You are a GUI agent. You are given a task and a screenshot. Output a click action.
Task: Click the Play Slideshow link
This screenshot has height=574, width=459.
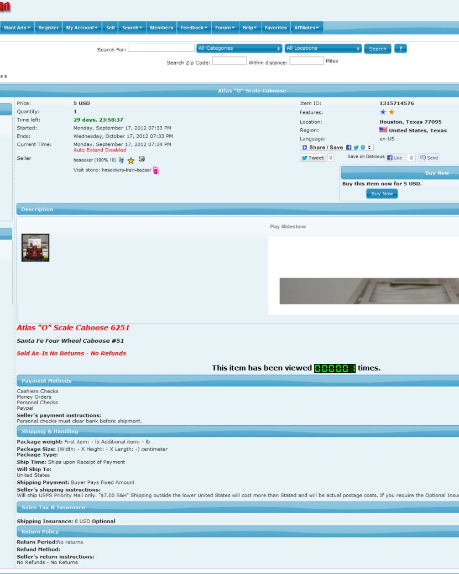point(288,227)
